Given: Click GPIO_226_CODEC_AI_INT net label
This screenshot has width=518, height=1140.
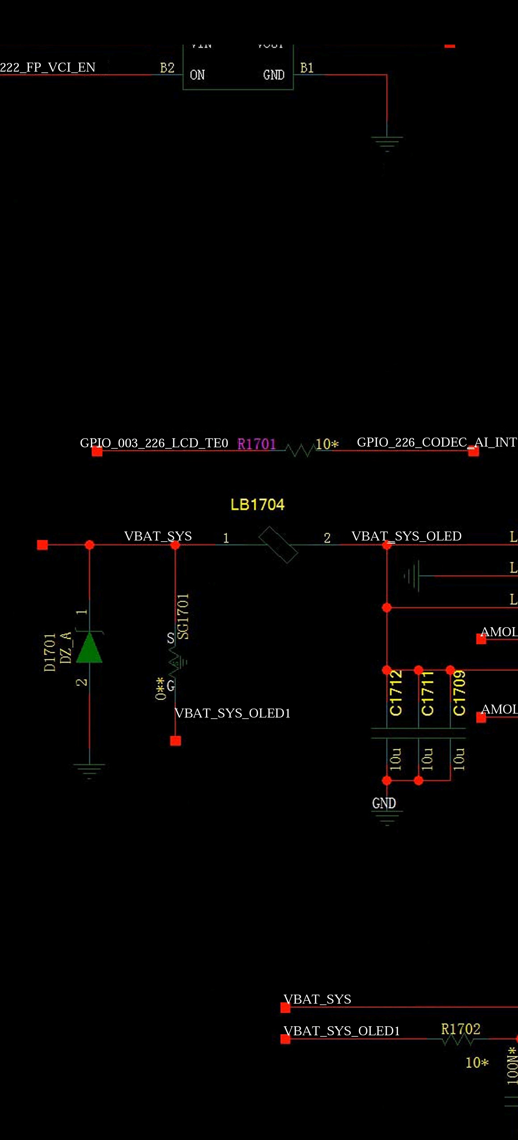Looking at the screenshot, I should (x=437, y=442).
